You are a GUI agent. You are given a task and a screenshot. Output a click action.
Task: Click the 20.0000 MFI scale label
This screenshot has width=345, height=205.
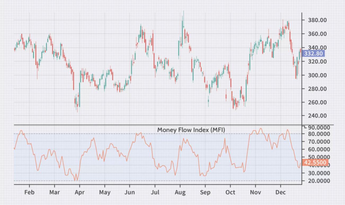[x=320, y=180]
